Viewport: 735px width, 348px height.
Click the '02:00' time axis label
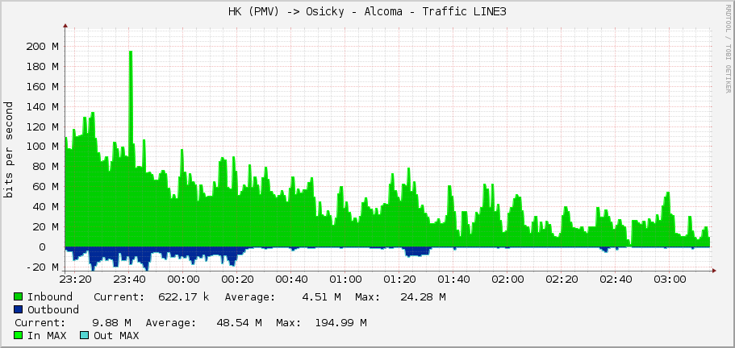point(507,280)
